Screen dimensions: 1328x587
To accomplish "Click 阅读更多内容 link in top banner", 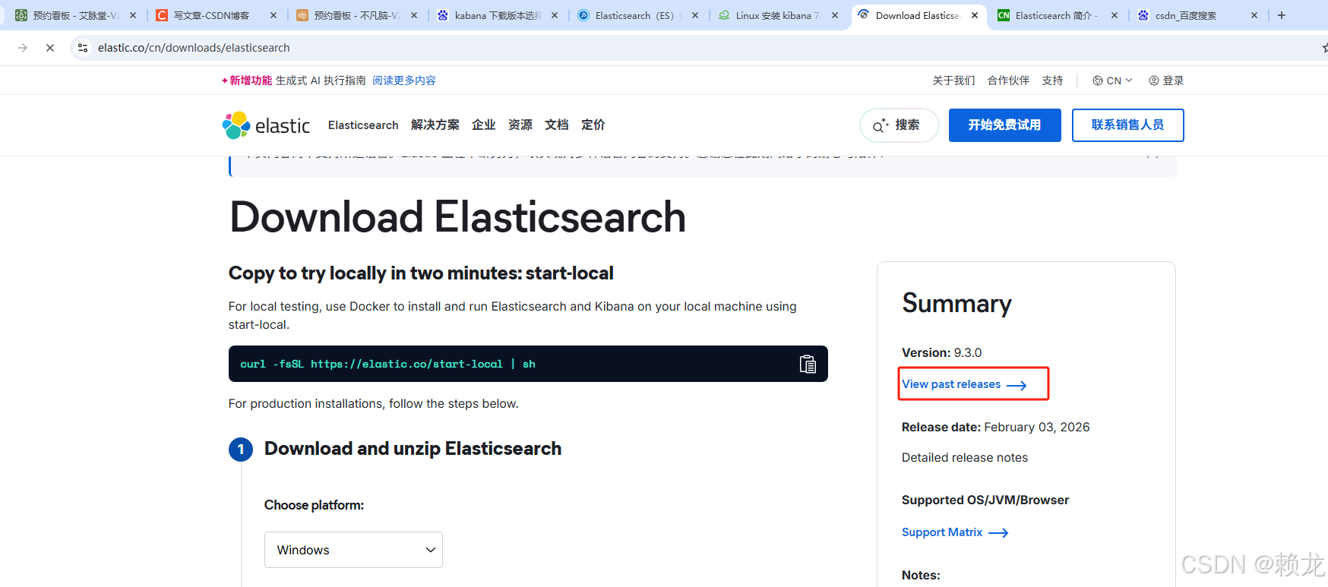I will coord(404,80).
